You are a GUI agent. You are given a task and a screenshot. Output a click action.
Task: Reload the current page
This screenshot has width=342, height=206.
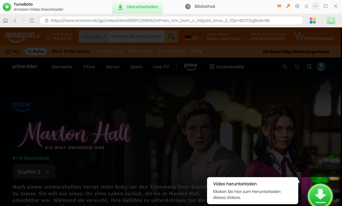[32, 21]
